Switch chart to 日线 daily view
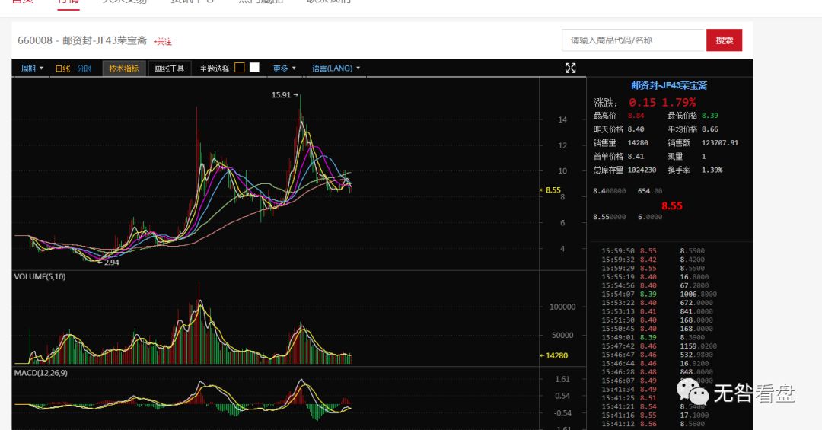The height and width of the screenshot is (430, 822). (63, 68)
